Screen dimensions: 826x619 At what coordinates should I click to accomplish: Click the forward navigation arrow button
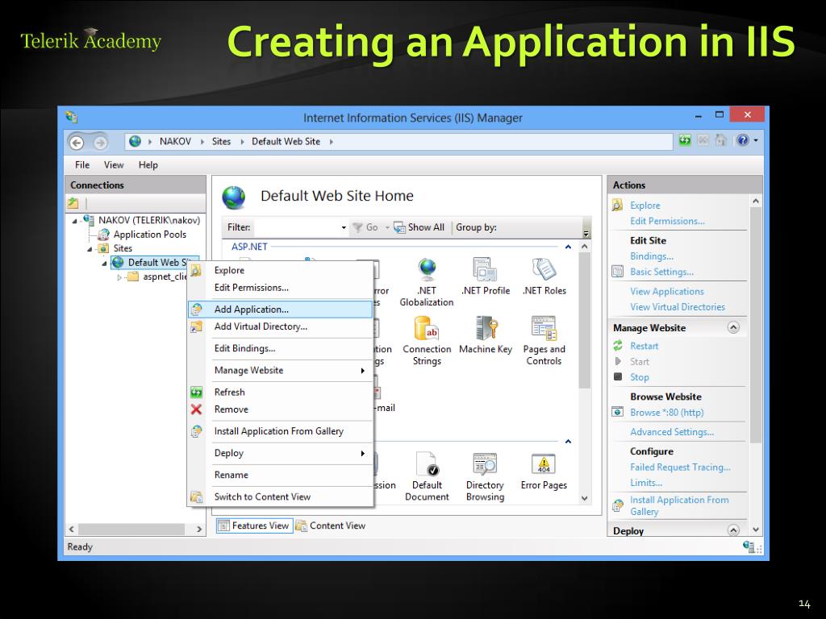tap(100, 142)
